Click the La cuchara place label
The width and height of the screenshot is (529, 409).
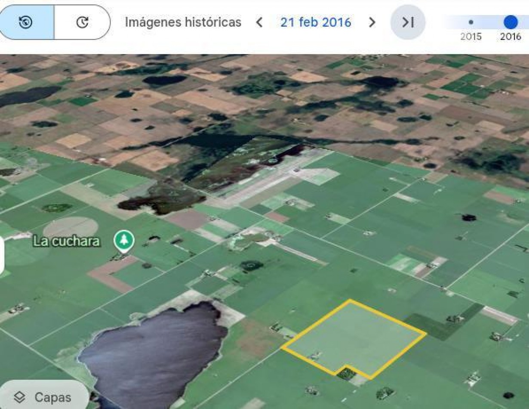(x=67, y=241)
